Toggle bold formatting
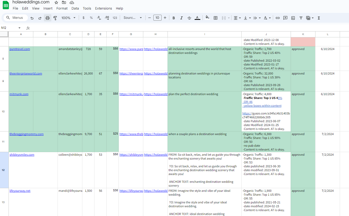The width and height of the screenshot is (349, 216). tap(174, 18)
